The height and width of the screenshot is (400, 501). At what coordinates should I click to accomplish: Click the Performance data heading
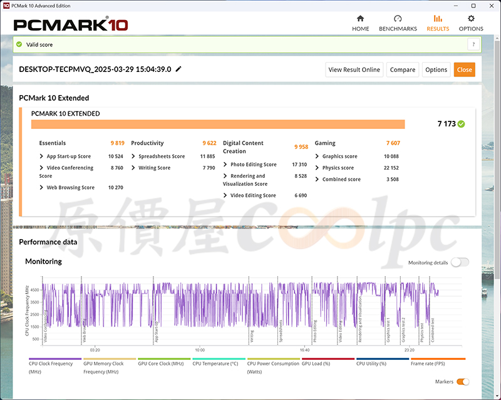48,242
